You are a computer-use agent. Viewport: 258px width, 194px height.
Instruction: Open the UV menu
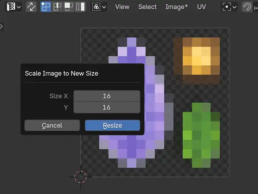tap(202, 7)
